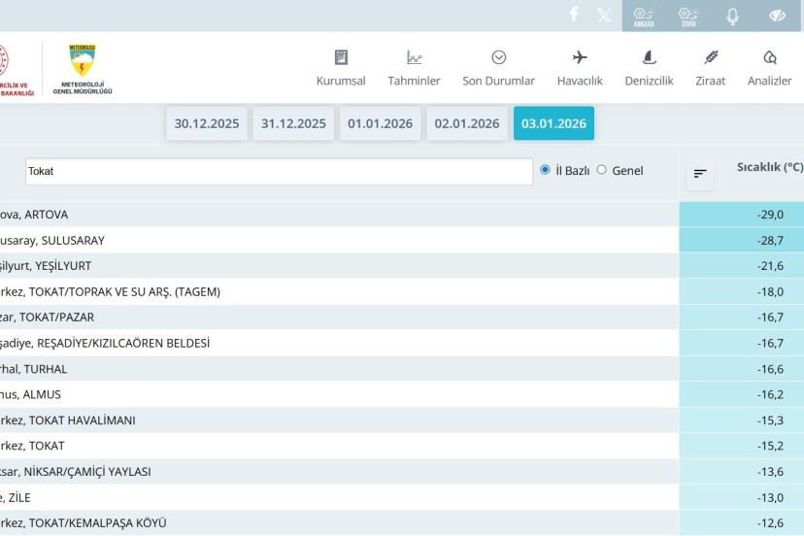The height and width of the screenshot is (536, 804).
Task: Click the microphone voice icon
Action: pos(733,16)
